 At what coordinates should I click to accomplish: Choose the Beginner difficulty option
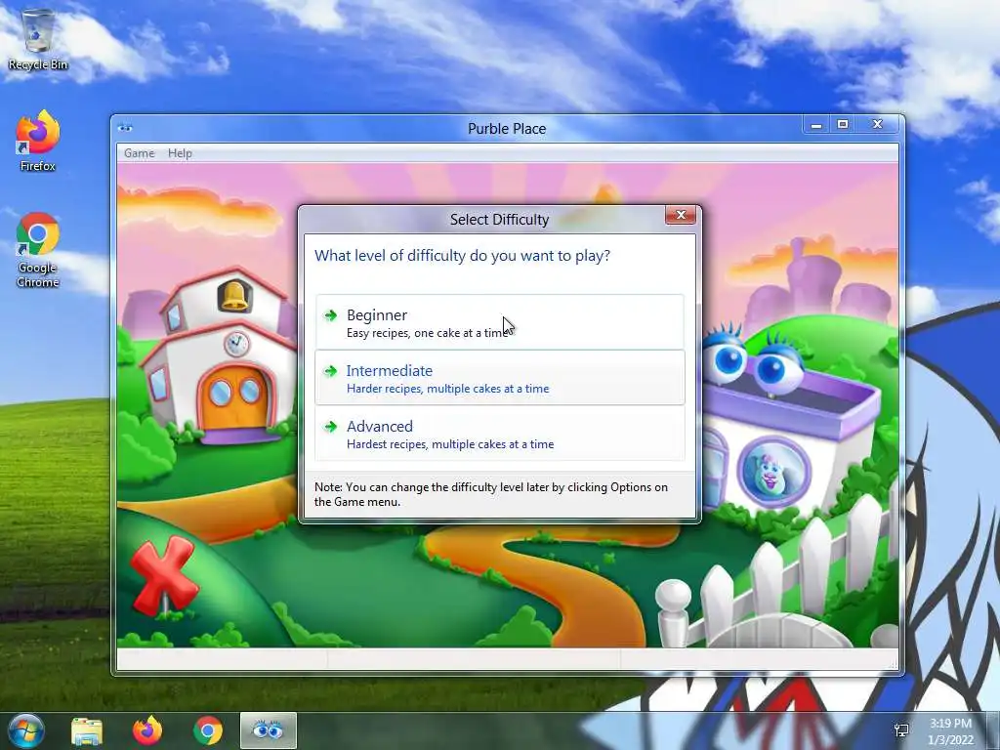pyautogui.click(x=499, y=322)
